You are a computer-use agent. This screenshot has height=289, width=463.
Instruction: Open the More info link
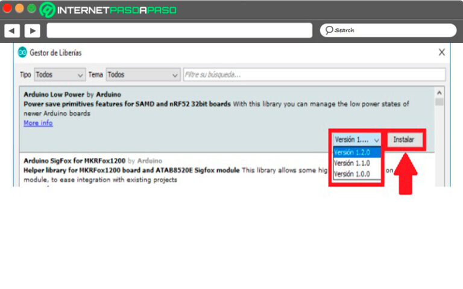38,123
